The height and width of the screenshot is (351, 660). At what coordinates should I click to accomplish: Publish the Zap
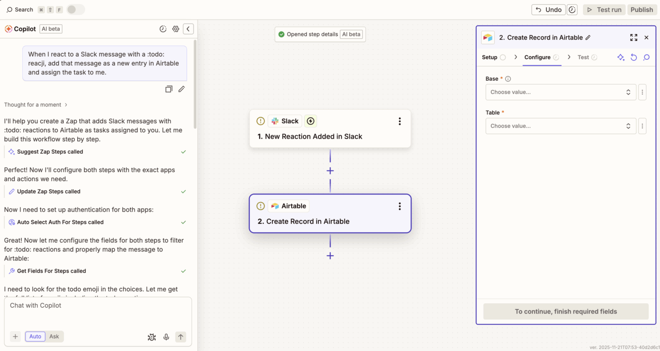[642, 9]
